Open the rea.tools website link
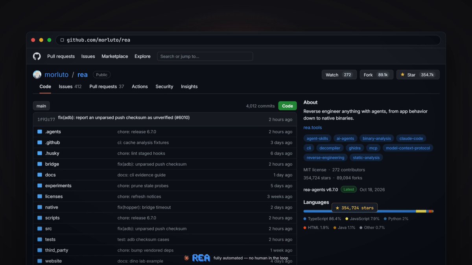The image size is (472, 265). point(313,128)
